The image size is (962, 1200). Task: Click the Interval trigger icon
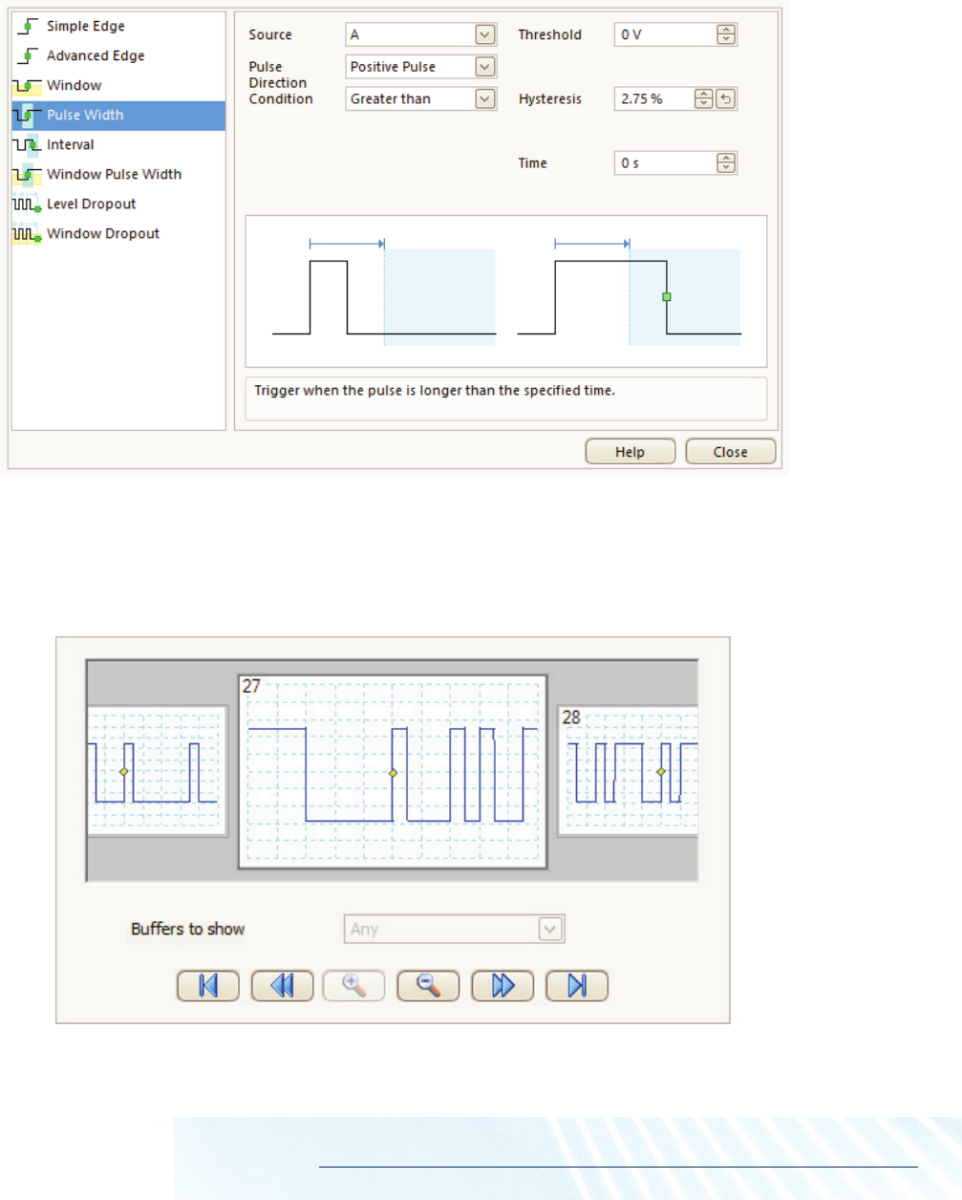tap(27, 144)
